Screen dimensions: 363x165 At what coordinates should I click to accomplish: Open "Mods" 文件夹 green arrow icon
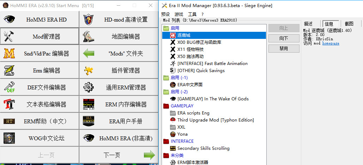tap(88, 53)
